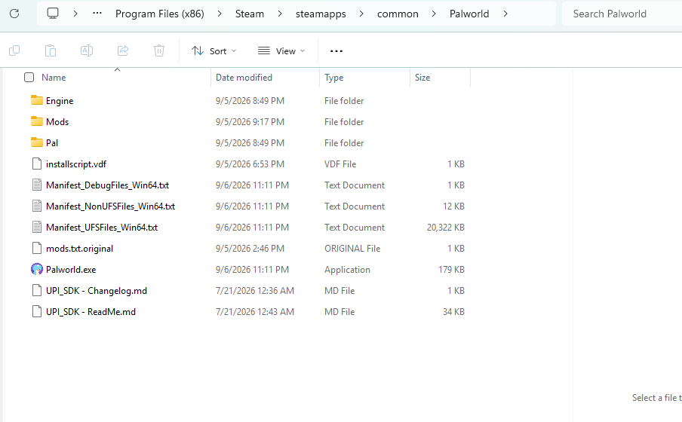The width and height of the screenshot is (682, 422).
Task: Click the Rename toolbar icon
Action: click(x=87, y=50)
